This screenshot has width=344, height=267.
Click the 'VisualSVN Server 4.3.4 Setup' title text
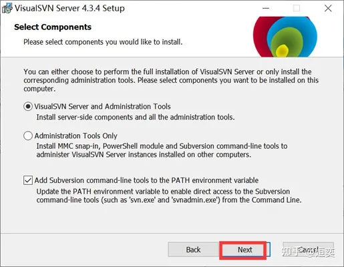pos(69,8)
